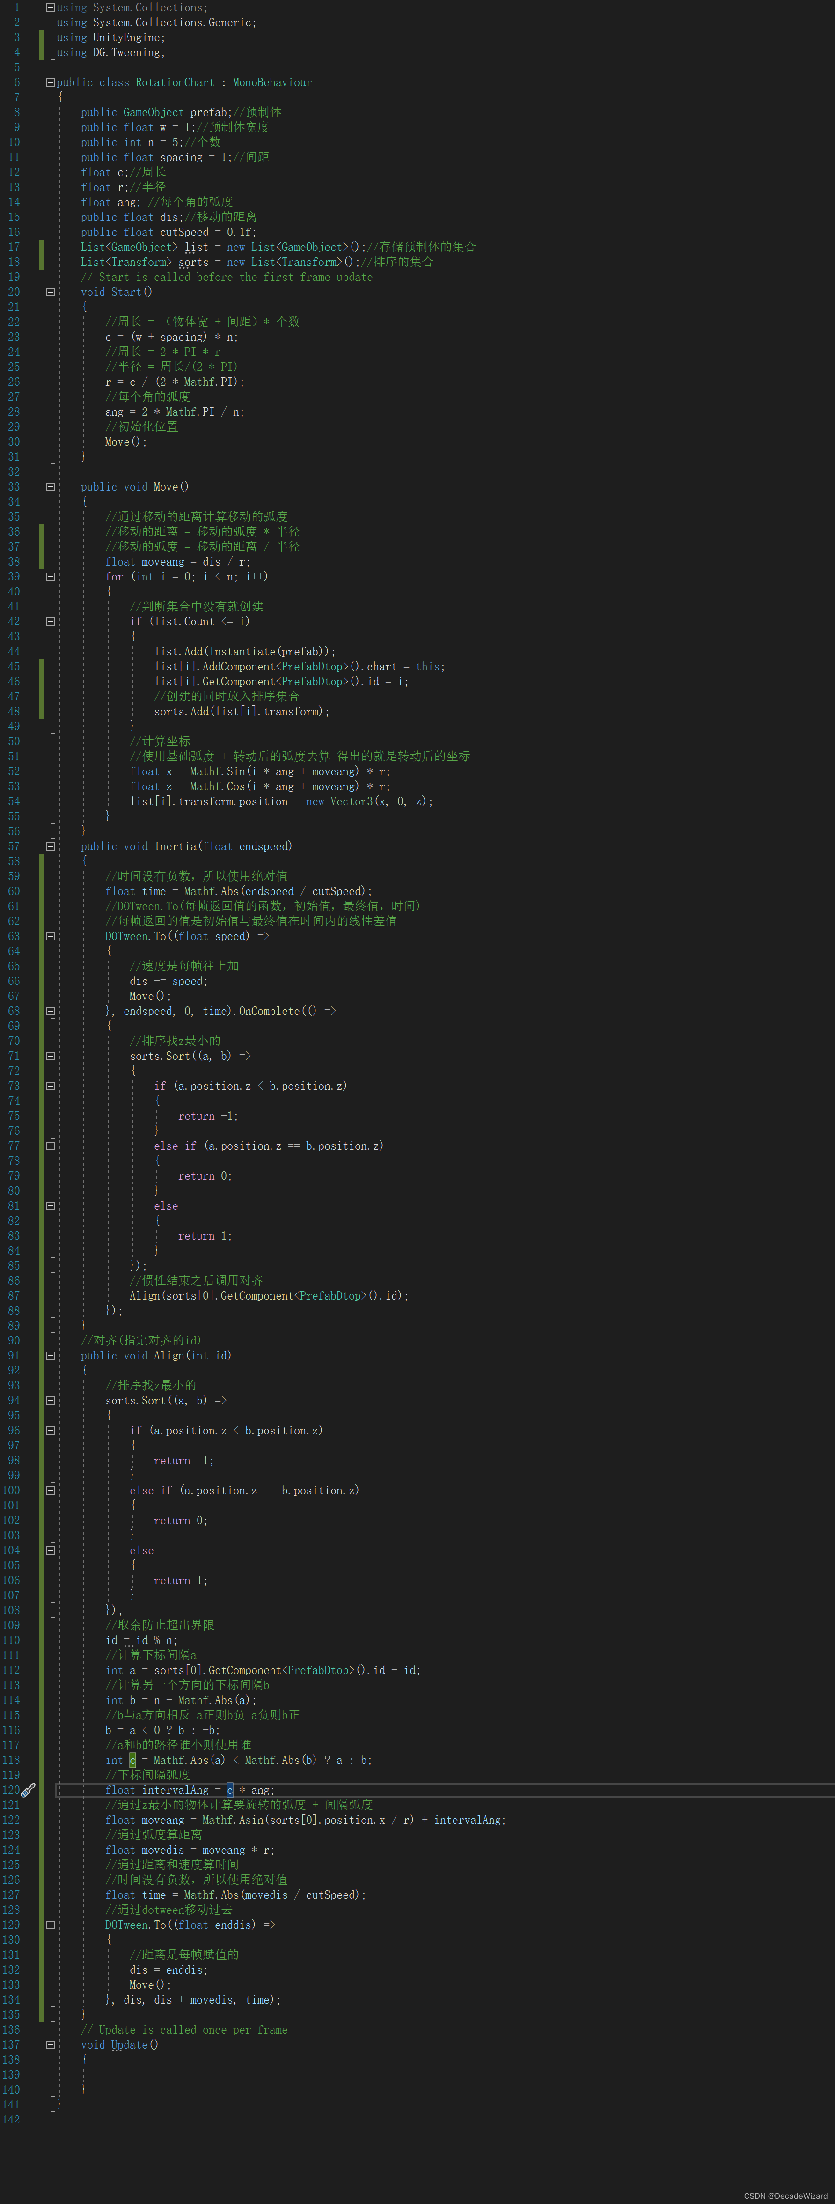Collapse the sorts.Sort lambda at line 94
The image size is (835, 2204).
click(x=51, y=1401)
